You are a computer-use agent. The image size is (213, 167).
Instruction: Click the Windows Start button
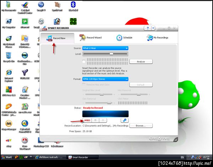(x=7, y=157)
